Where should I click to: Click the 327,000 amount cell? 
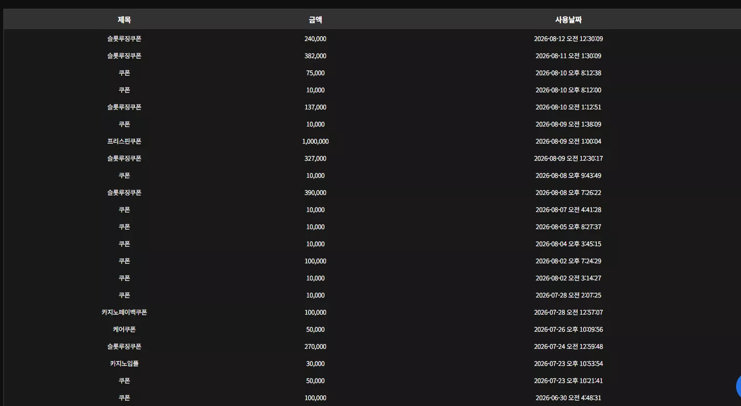click(x=315, y=158)
